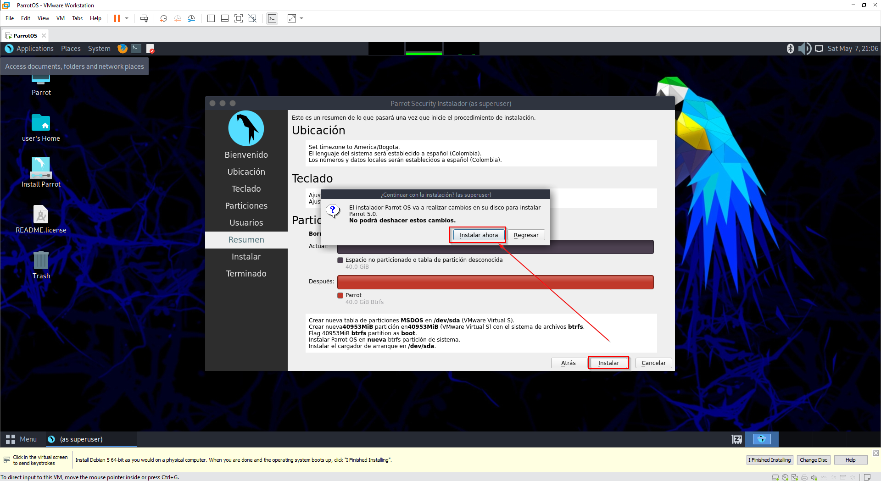
Task: Select the Ubicación step in installer sidebar
Action: [x=246, y=172]
